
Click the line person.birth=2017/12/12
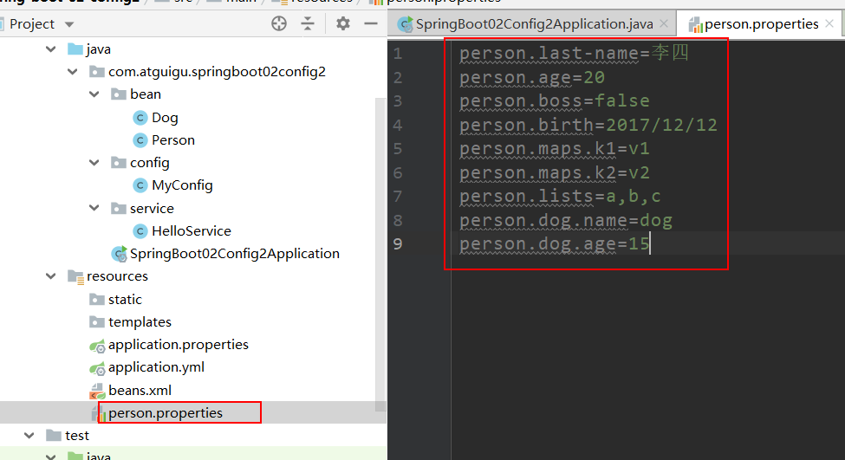pyautogui.click(x=588, y=125)
